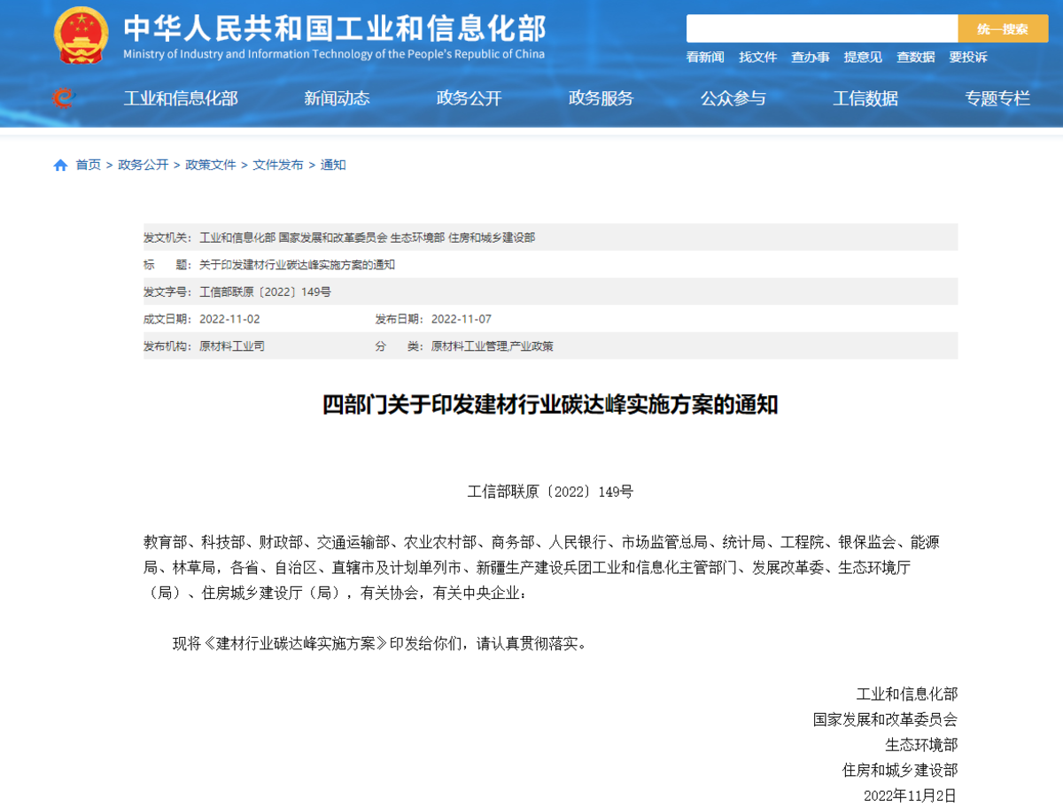The image size is (1063, 807).
Task: Go to 通知 in the breadcrumb
Action: click(x=333, y=165)
